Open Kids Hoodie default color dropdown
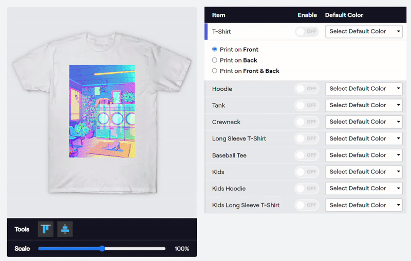The height and width of the screenshot is (261, 411). (x=364, y=188)
